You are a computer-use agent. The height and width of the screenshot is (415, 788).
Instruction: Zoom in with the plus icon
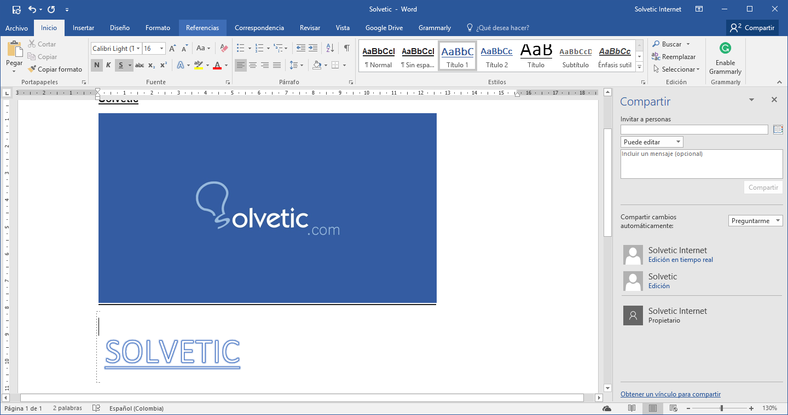click(x=751, y=408)
